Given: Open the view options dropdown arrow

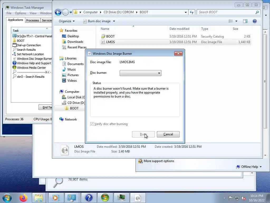Looking at the screenshot, I should (x=236, y=21).
